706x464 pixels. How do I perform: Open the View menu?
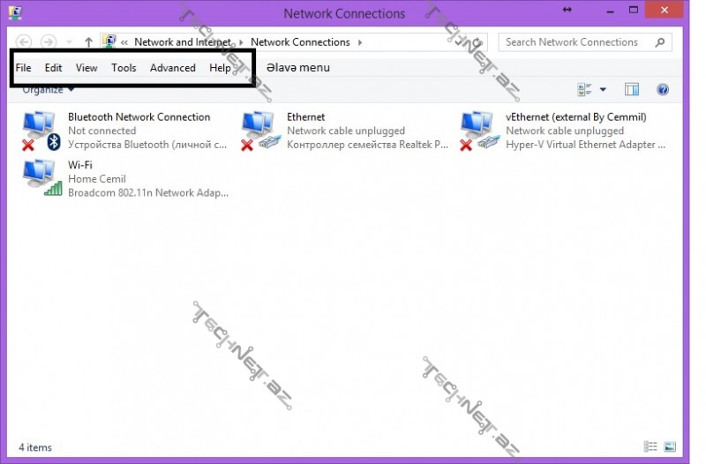pyautogui.click(x=86, y=68)
